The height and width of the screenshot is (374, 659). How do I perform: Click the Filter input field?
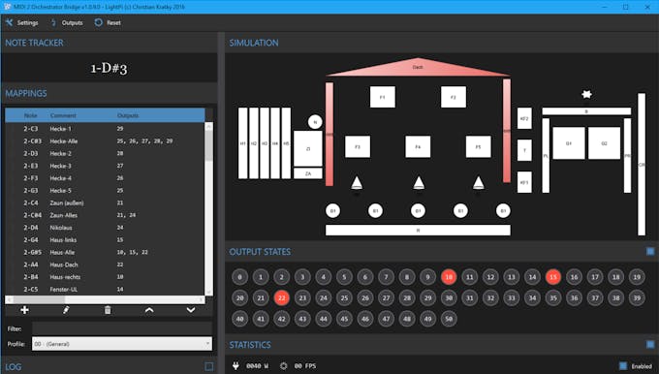[122, 328]
